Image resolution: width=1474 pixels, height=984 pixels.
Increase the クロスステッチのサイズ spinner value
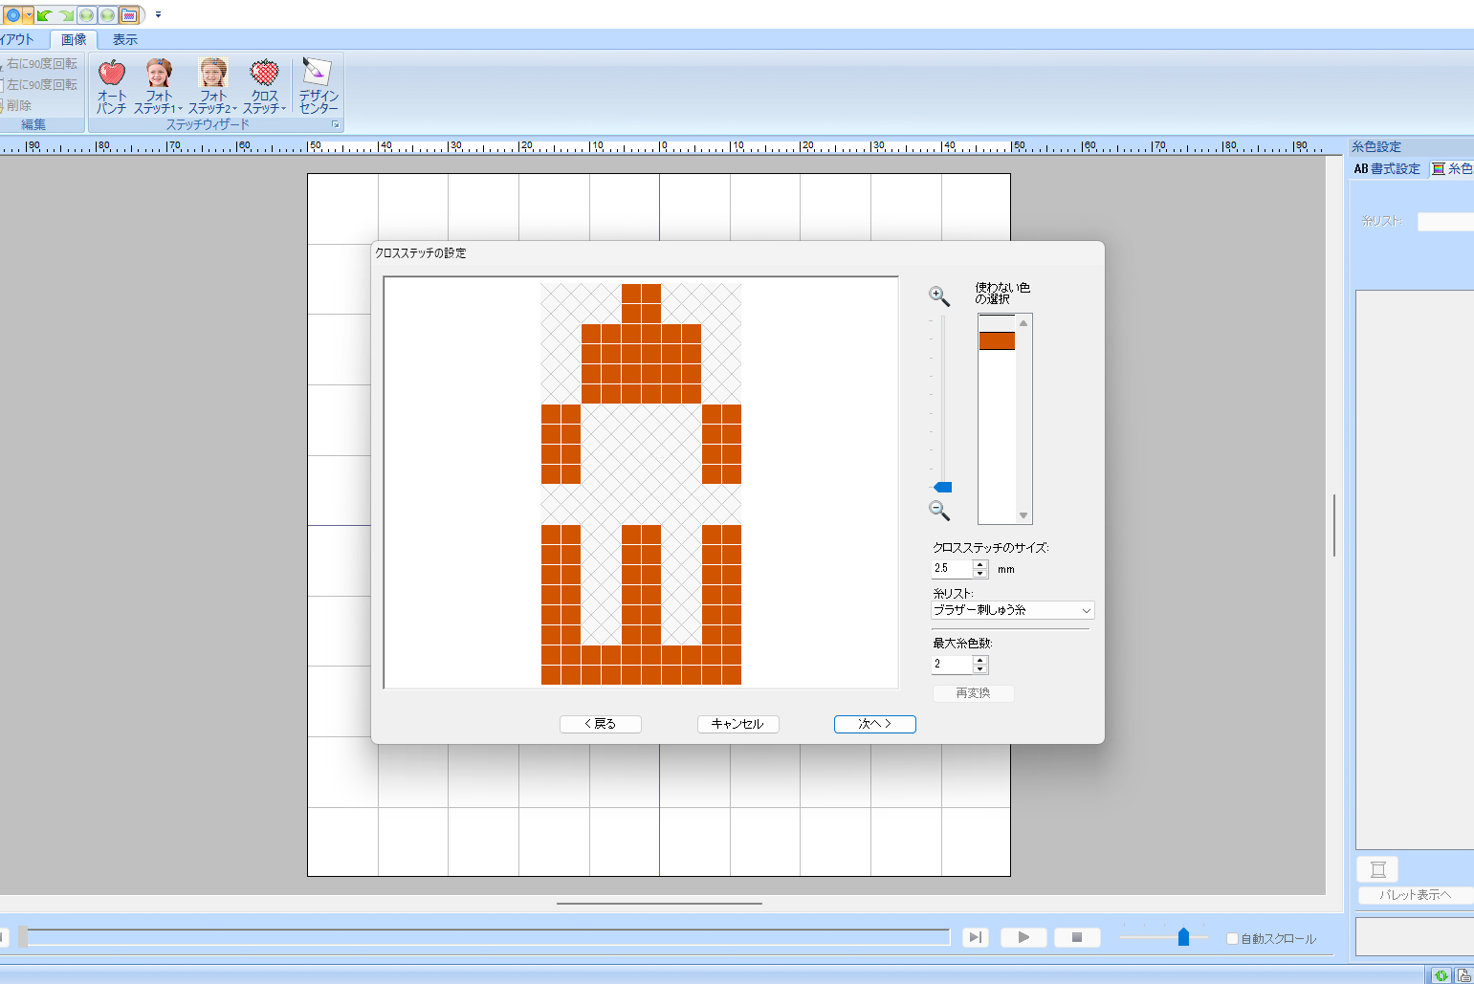(x=979, y=563)
